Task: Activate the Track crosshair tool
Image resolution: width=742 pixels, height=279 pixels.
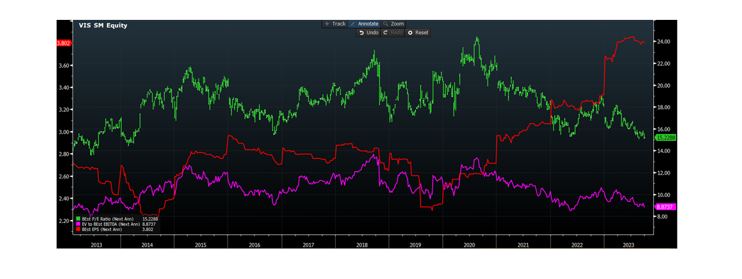Action: coord(335,24)
